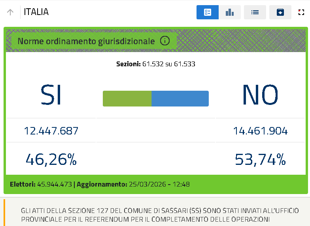Click the NO vote count 14.461.904

(x=260, y=131)
